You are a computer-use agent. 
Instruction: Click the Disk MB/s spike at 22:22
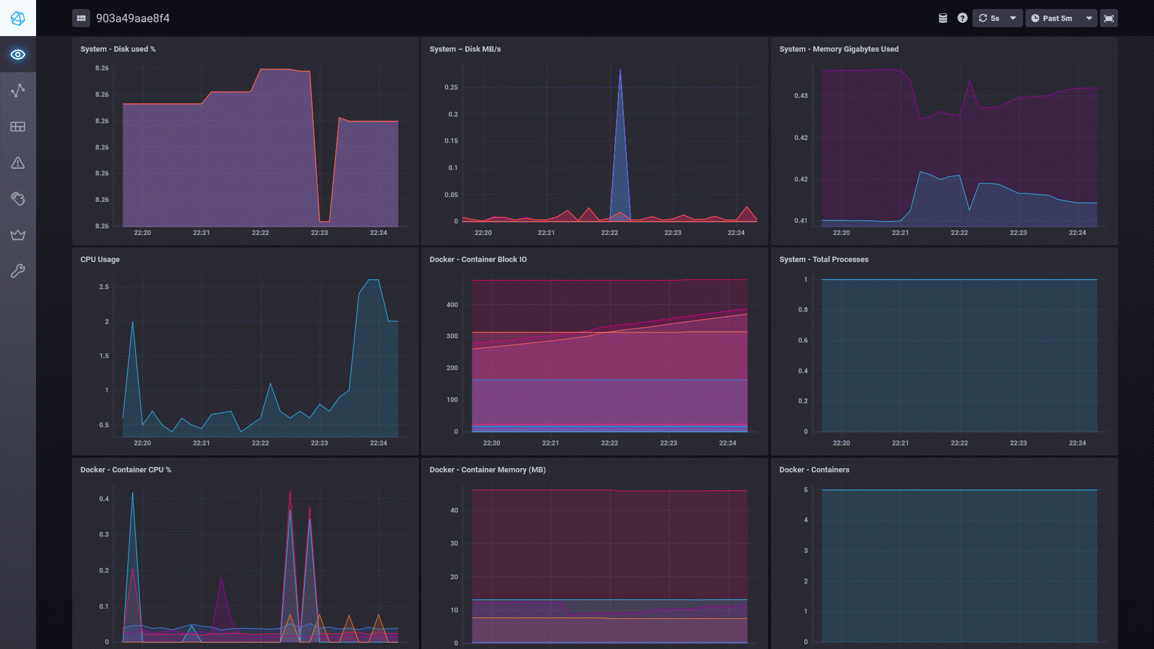[620, 144]
